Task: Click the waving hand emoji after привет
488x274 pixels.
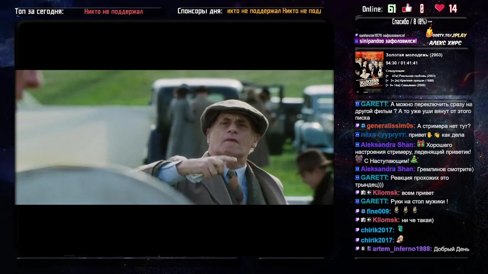Action: click(x=437, y=135)
